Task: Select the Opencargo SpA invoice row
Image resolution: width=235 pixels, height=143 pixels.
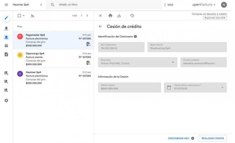Action: click(53, 59)
